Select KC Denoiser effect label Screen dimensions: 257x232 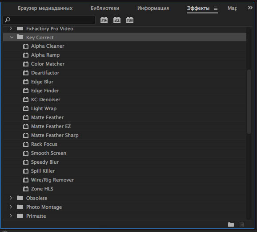point(46,99)
